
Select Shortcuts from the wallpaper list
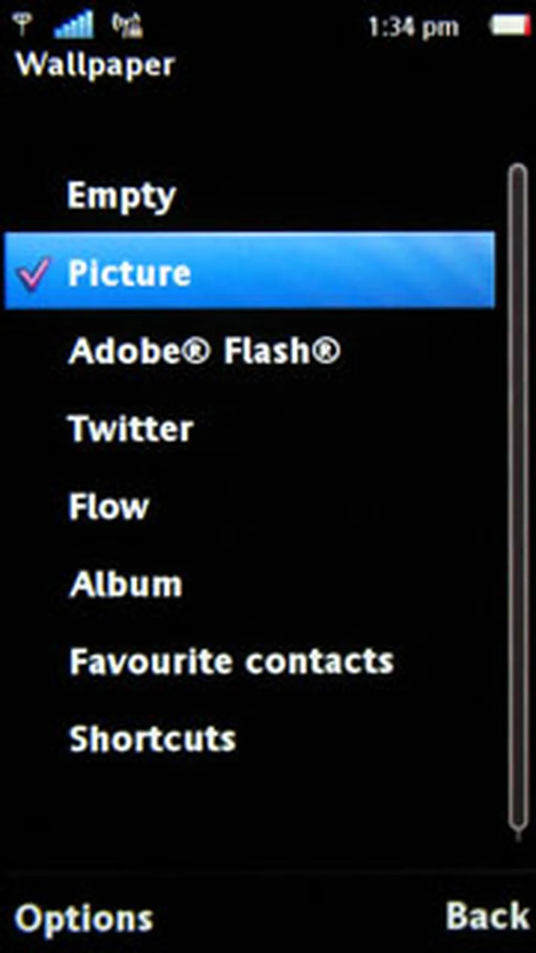[x=152, y=739]
